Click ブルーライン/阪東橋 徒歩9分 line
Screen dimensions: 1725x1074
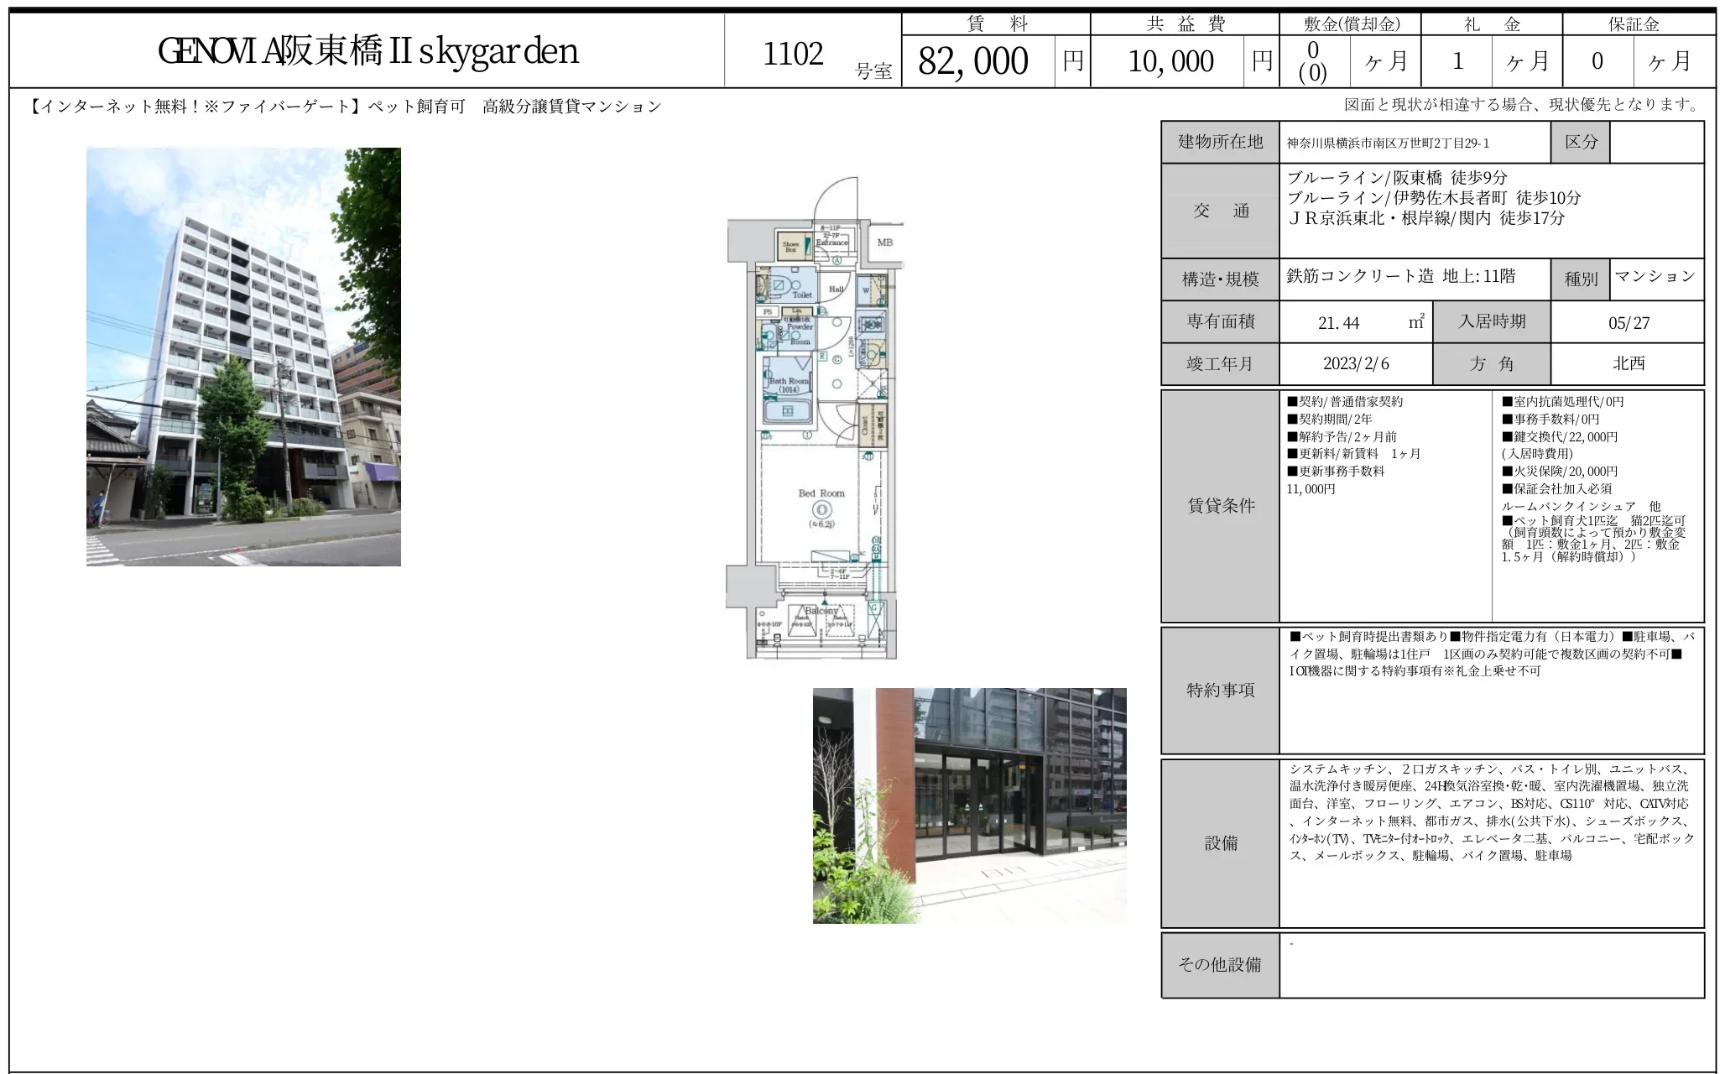(1397, 178)
